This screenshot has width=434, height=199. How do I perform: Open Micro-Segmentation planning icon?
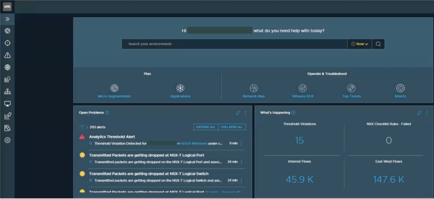[x=114, y=88]
